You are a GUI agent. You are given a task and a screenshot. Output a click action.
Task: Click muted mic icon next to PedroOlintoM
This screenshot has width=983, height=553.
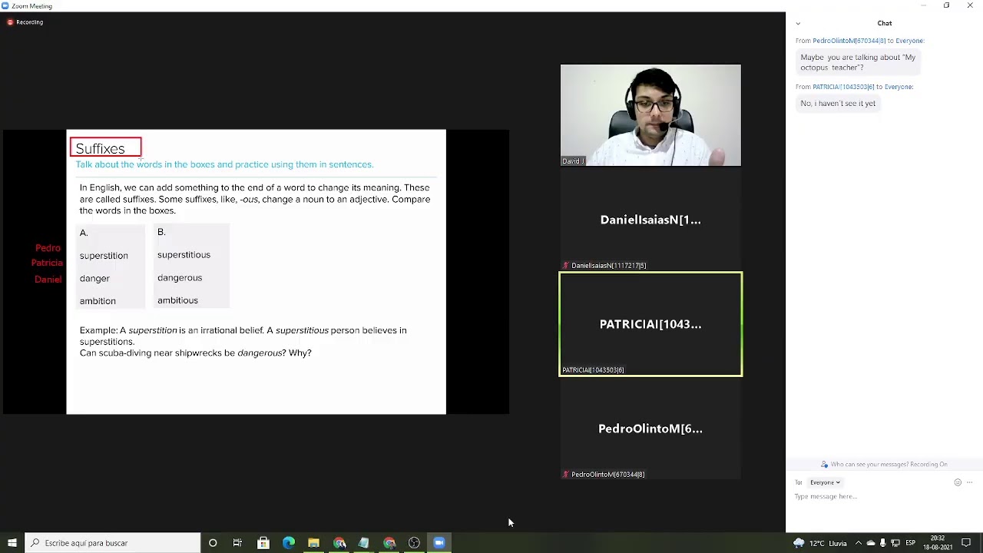tap(566, 475)
